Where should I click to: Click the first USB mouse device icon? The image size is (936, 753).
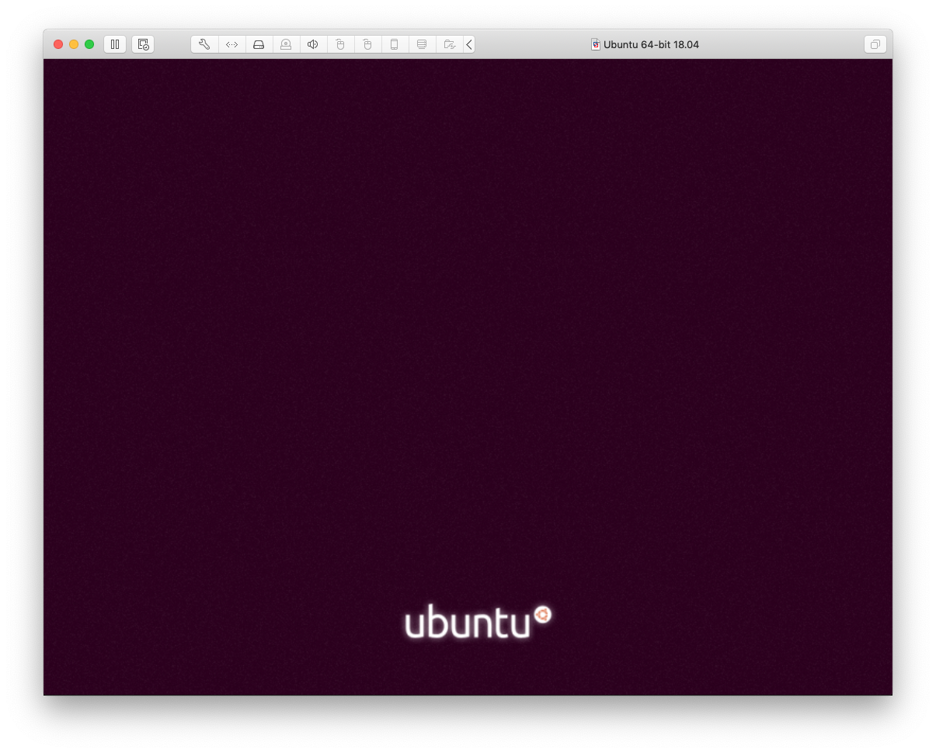click(x=340, y=44)
